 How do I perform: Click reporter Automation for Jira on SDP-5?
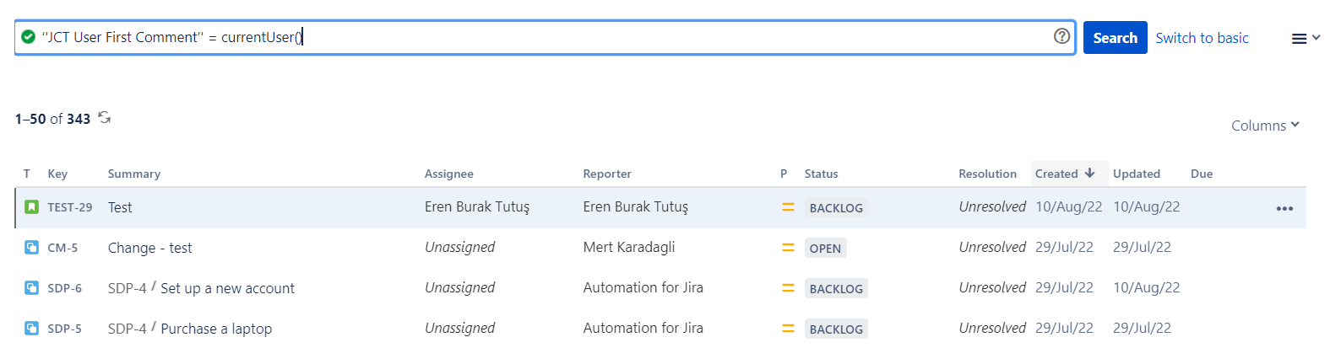click(x=643, y=329)
